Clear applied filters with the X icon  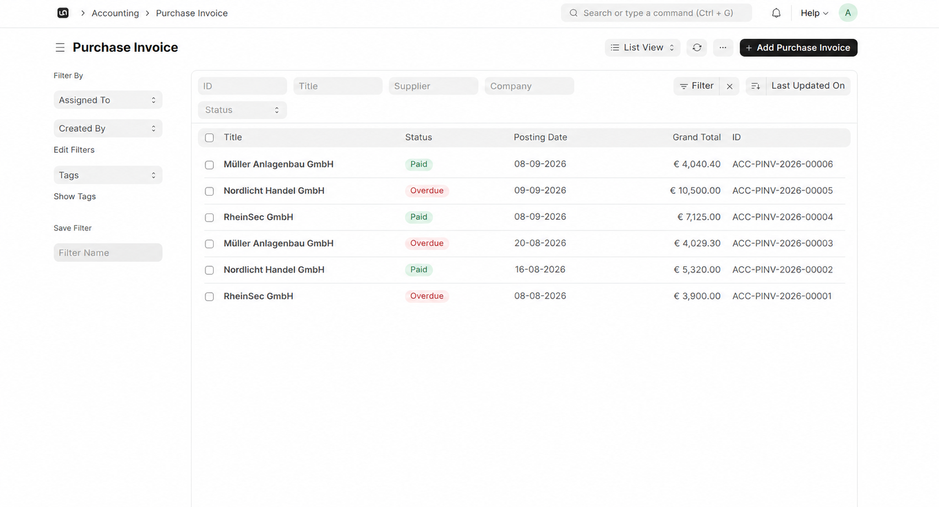[729, 86]
